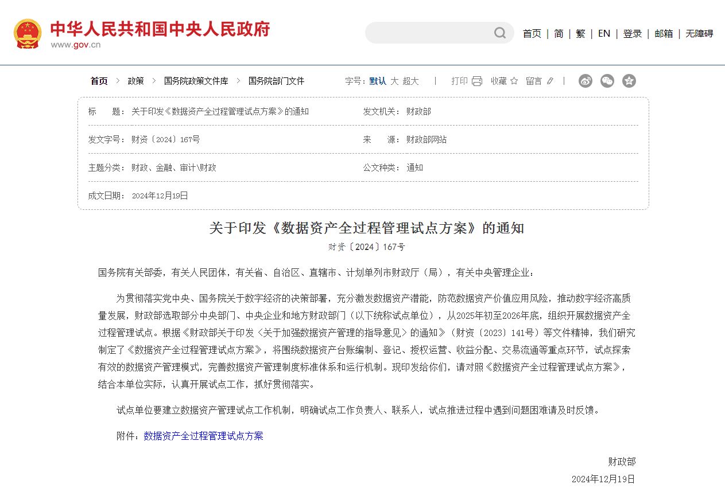Click the 收藏 star icon
The width and height of the screenshot is (725, 496).
[x=514, y=81]
